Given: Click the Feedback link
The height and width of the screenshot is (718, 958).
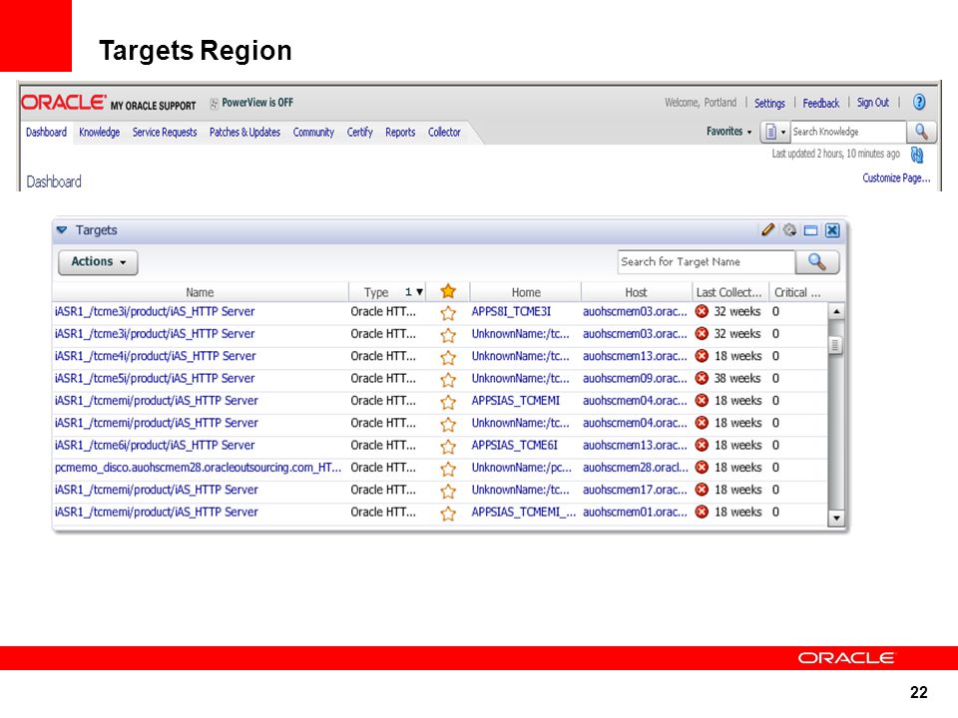Looking at the screenshot, I should point(820,103).
